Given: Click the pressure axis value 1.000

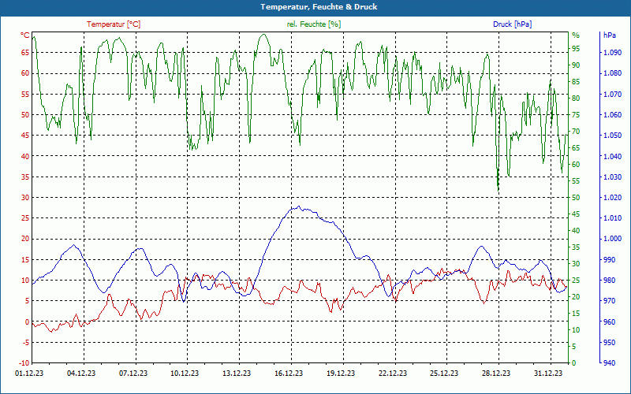Looking at the screenshot, I should point(613,239).
